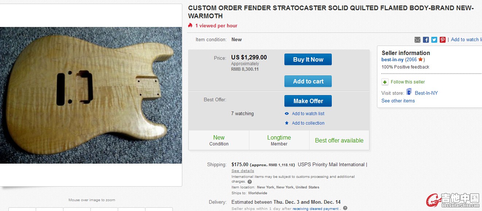Share this item on Facebook
Viewport: 482px width, 211px height.
(426, 40)
